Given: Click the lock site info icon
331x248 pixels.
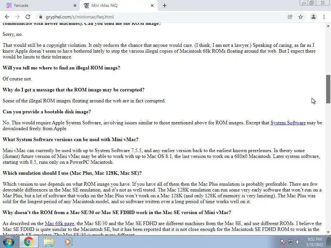Looking at the screenshot, I should [x=41, y=17].
